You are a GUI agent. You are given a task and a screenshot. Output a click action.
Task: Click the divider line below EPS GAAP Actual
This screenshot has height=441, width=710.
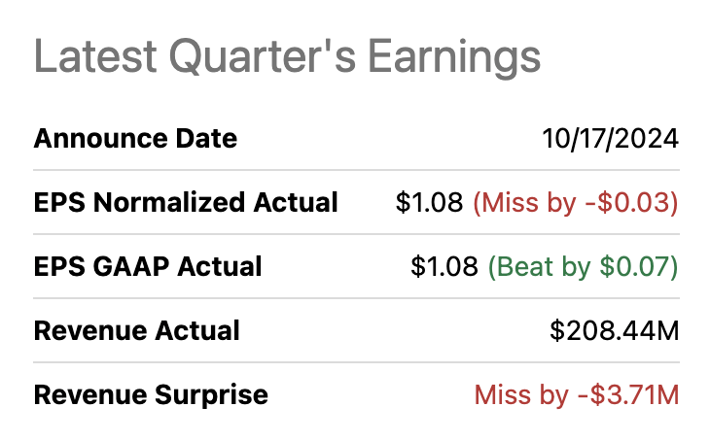(x=356, y=298)
